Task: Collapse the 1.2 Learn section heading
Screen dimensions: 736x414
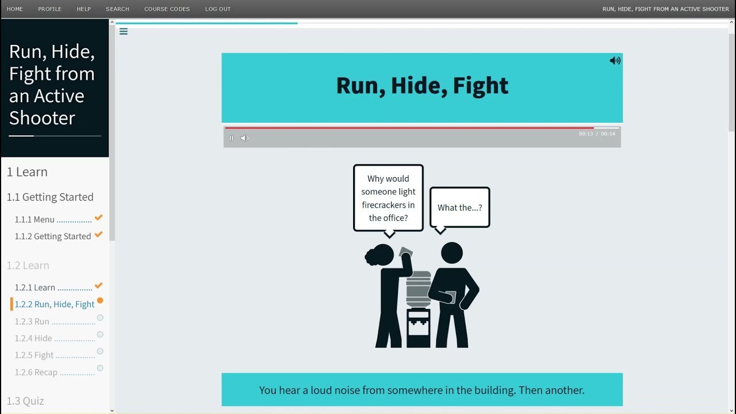Action: click(28, 265)
